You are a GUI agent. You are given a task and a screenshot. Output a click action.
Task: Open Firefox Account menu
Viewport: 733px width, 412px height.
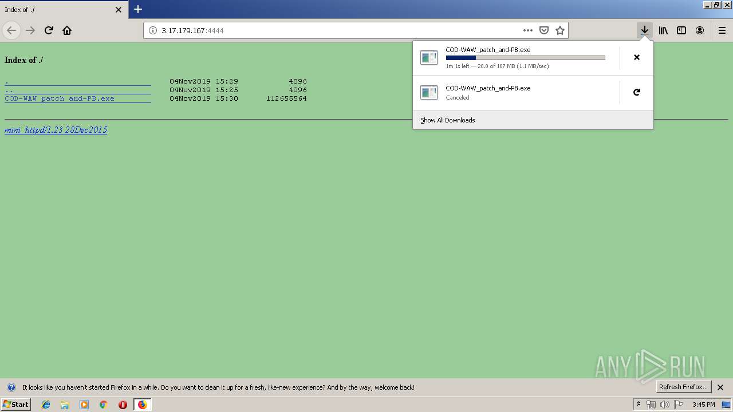coord(700,30)
